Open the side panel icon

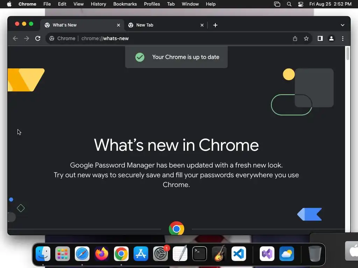click(x=320, y=38)
